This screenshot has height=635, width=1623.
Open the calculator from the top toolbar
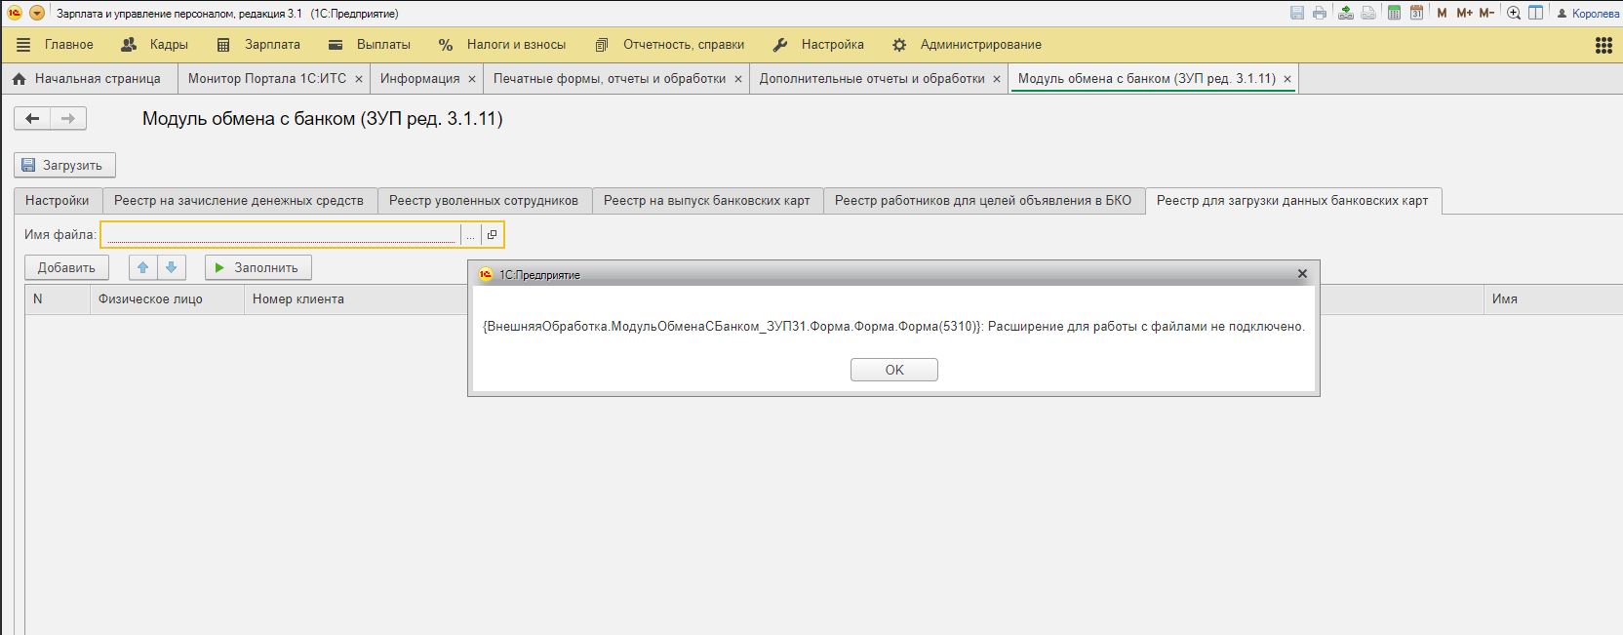(x=1395, y=13)
